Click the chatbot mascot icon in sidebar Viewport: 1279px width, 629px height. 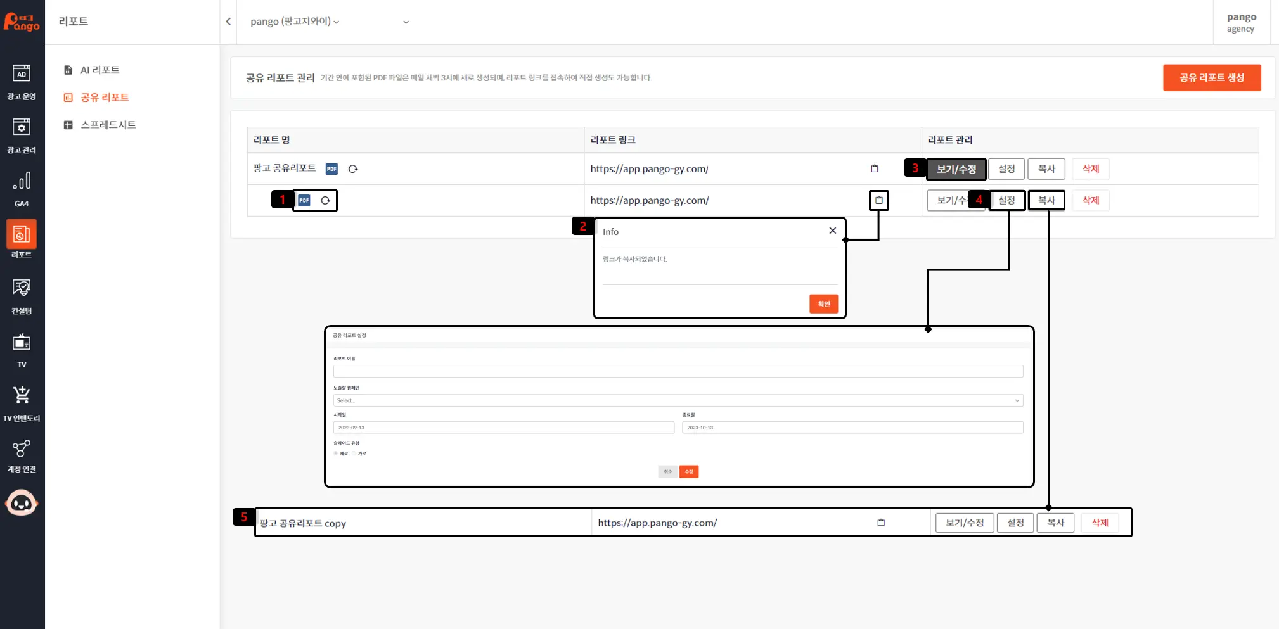[x=22, y=503]
